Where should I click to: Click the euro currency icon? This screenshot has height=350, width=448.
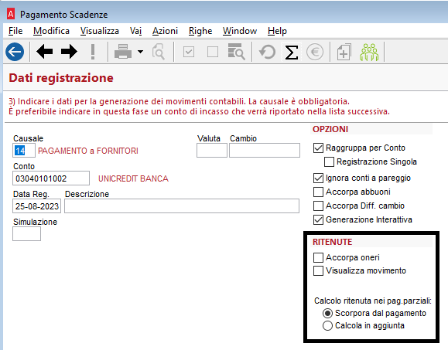point(315,52)
